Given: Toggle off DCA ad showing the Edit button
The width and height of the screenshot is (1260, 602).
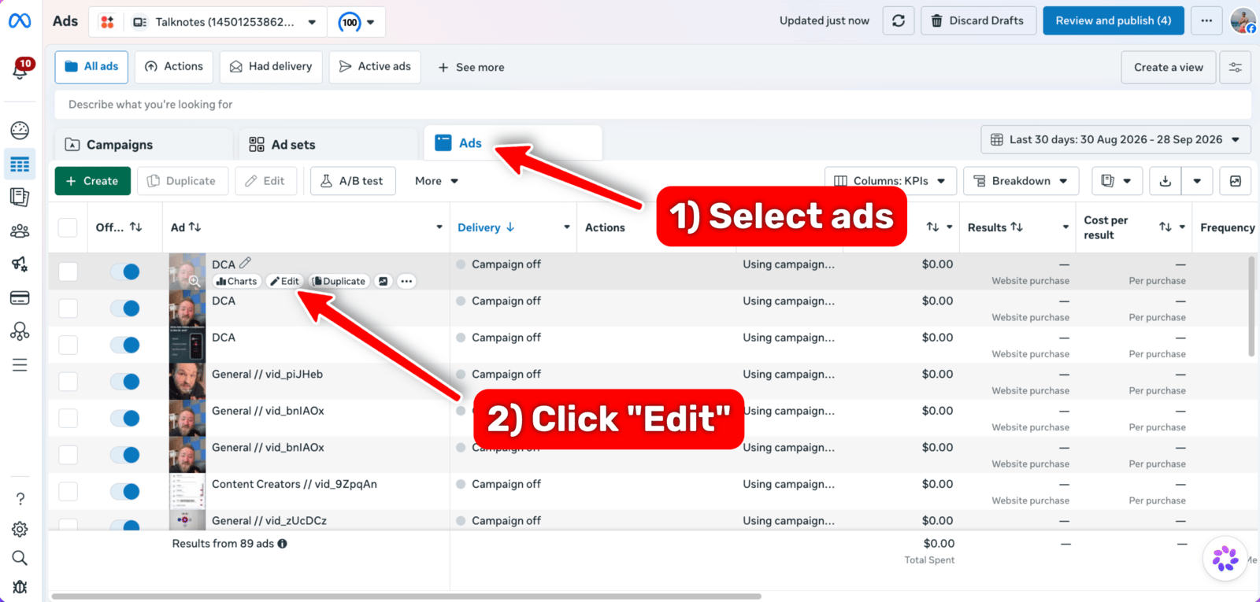Looking at the screenshot, I should tap(125, 271).
